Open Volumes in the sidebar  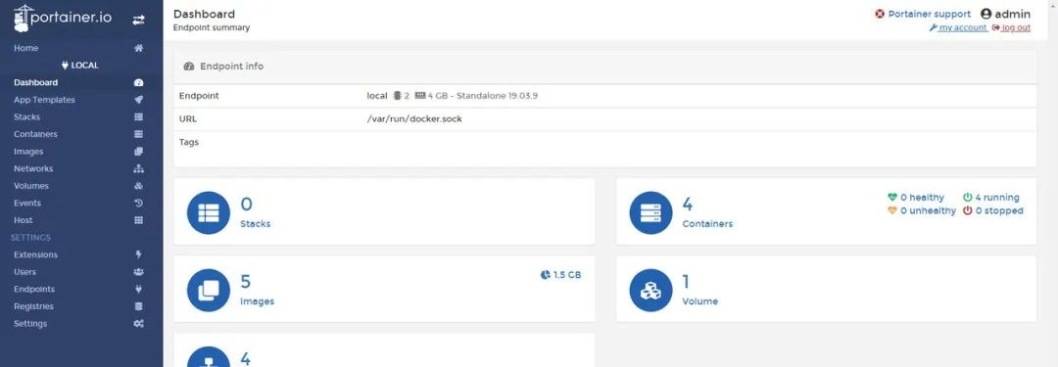tap(81, 186)
